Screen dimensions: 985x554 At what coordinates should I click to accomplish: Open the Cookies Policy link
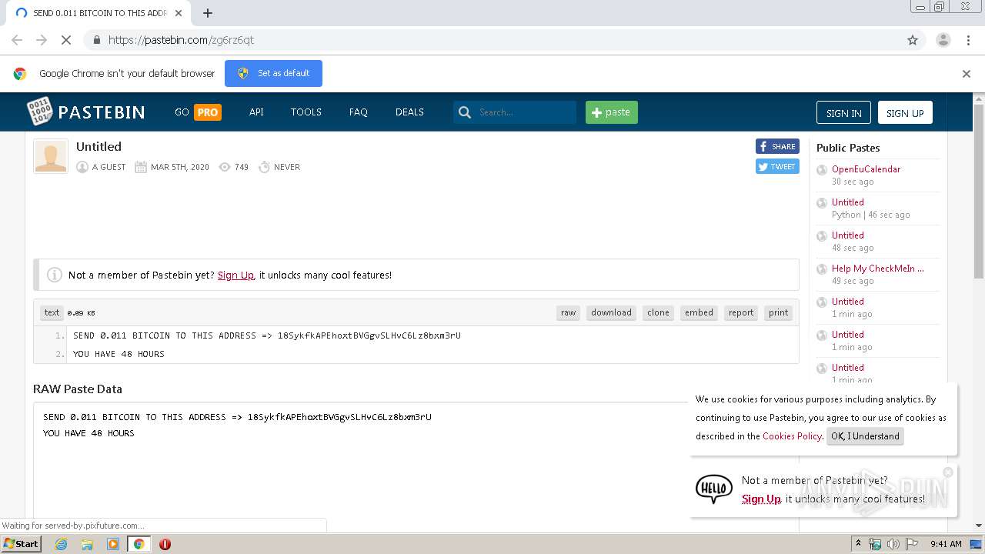coord(792,436)
